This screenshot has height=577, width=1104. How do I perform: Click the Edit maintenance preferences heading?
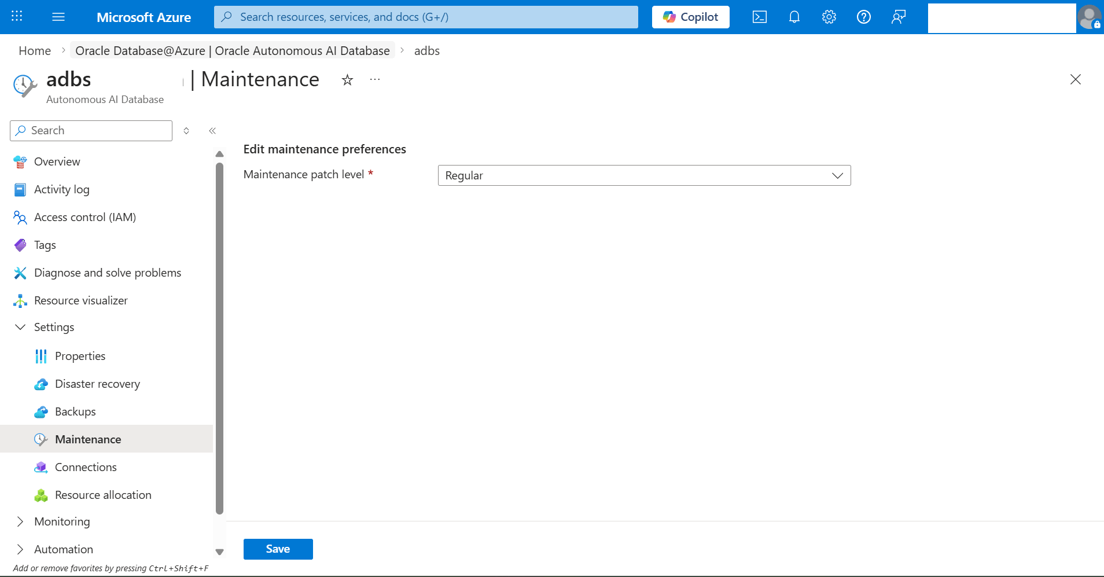point(325,149)
